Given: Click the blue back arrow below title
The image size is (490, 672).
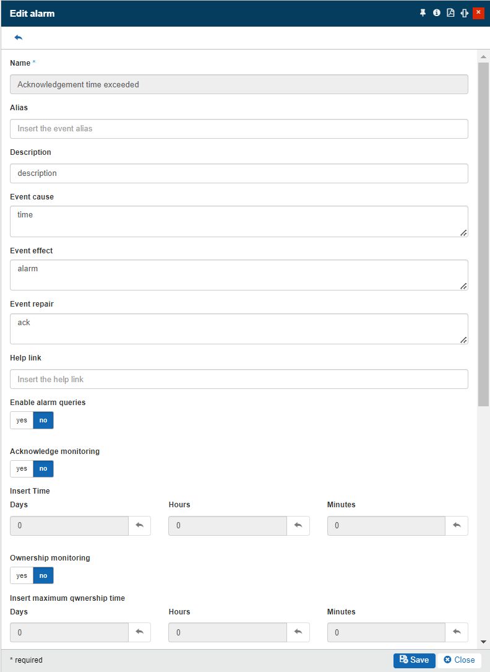Looking at the screenshot, I should (x=19, y=38).
